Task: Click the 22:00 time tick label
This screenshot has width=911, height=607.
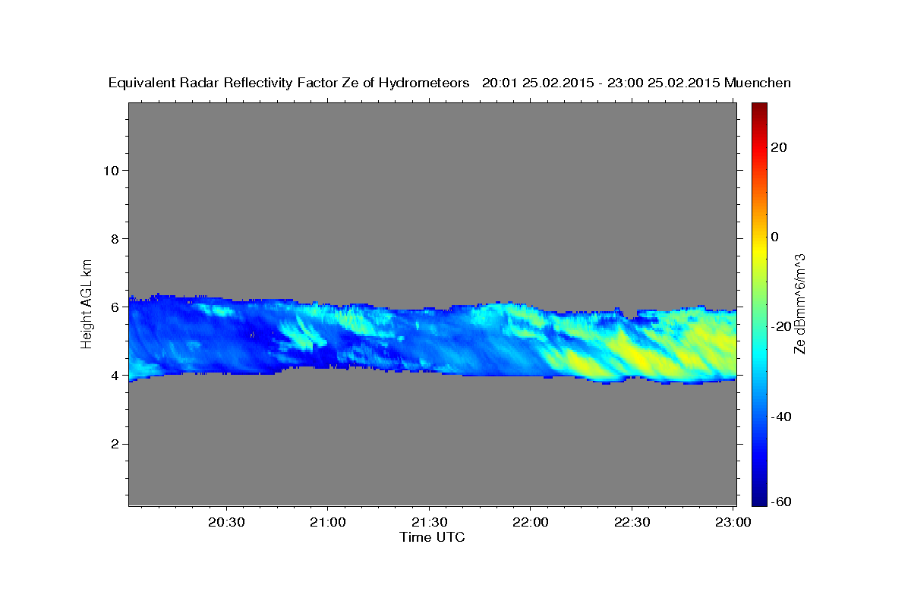Action: coord(531,523)
